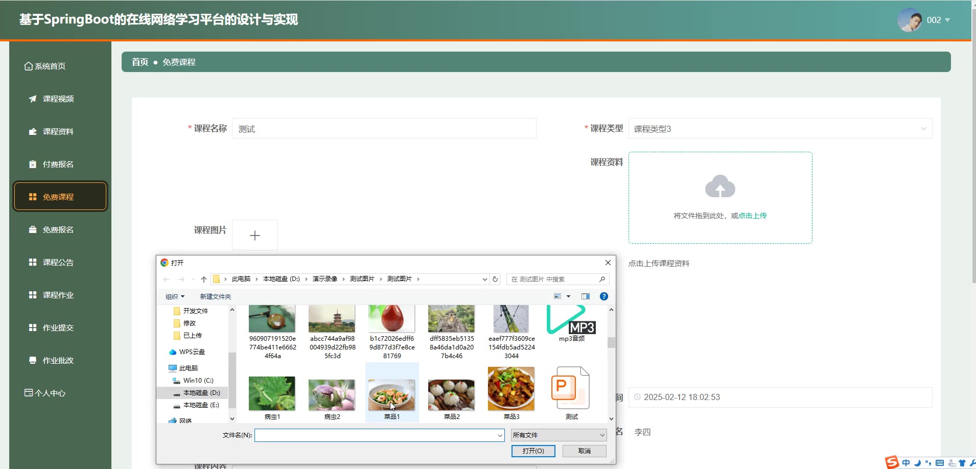
Task: Click the 打开(O) button
Action: pyautogui.click(x=533, y=451)
